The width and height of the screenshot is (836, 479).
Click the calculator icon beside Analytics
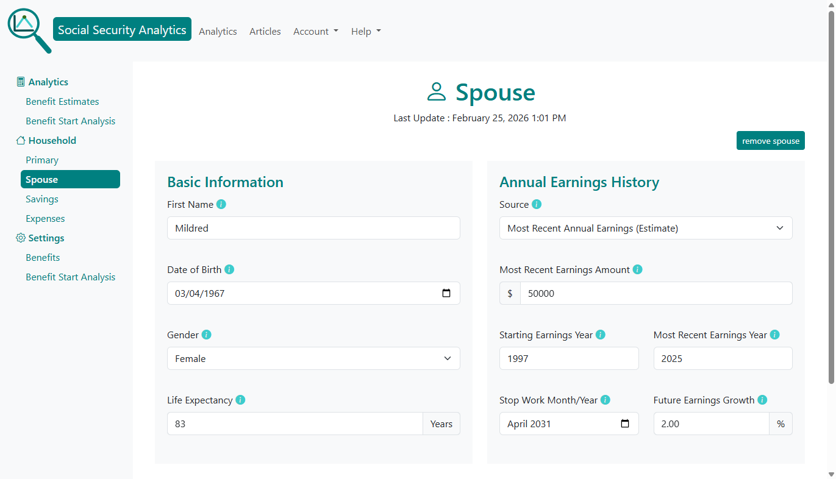[x=21, y=81]
